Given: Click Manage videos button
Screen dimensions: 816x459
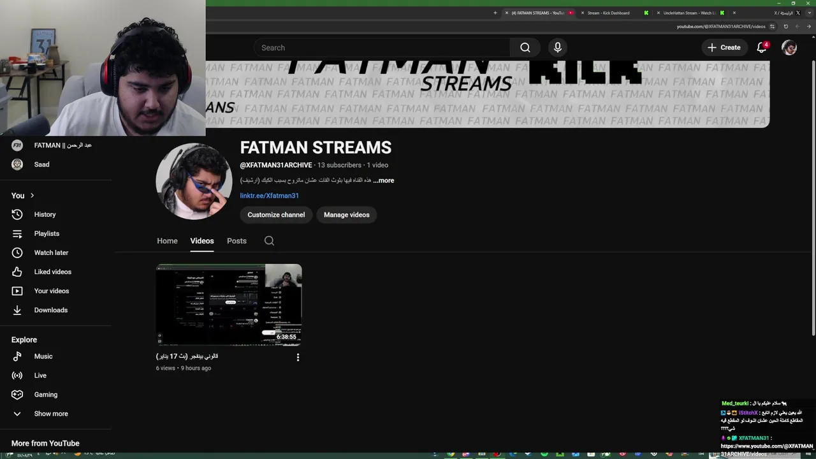Looking at the screenshot, I should click(347, 215).
